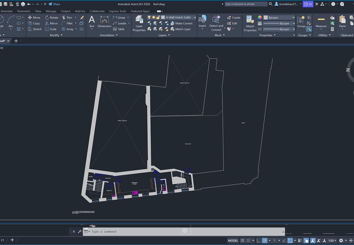The image size is (354, 245).
Task: Click the Detect and Convert icon
Action: (216, 23)
